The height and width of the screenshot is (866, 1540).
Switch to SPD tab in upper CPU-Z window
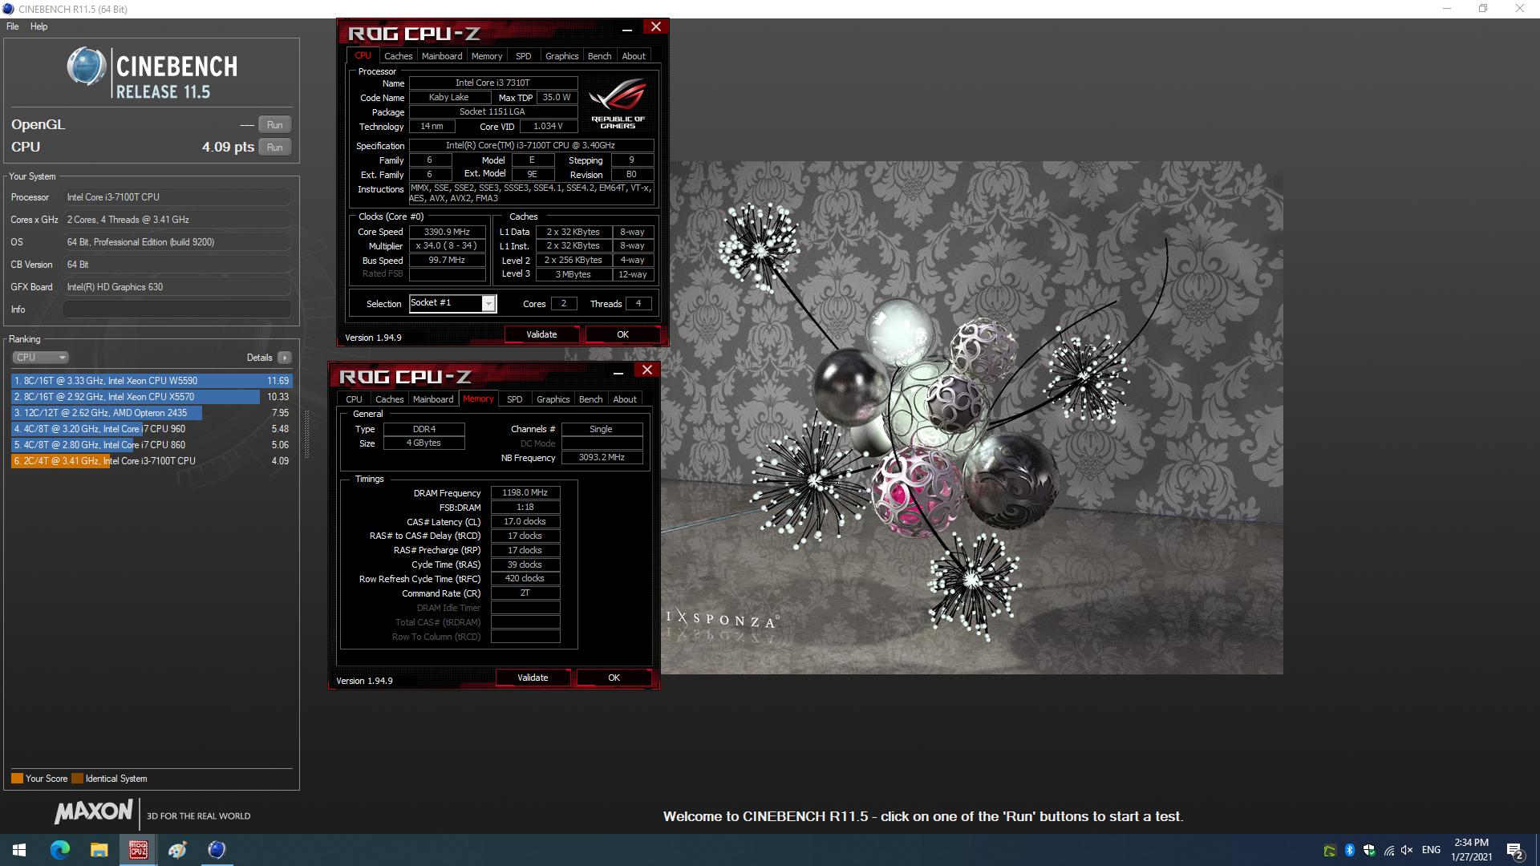[523, 56]
